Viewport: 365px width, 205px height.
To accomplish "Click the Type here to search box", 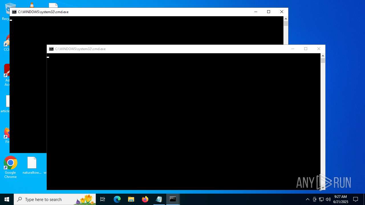I will click(55, 199).
